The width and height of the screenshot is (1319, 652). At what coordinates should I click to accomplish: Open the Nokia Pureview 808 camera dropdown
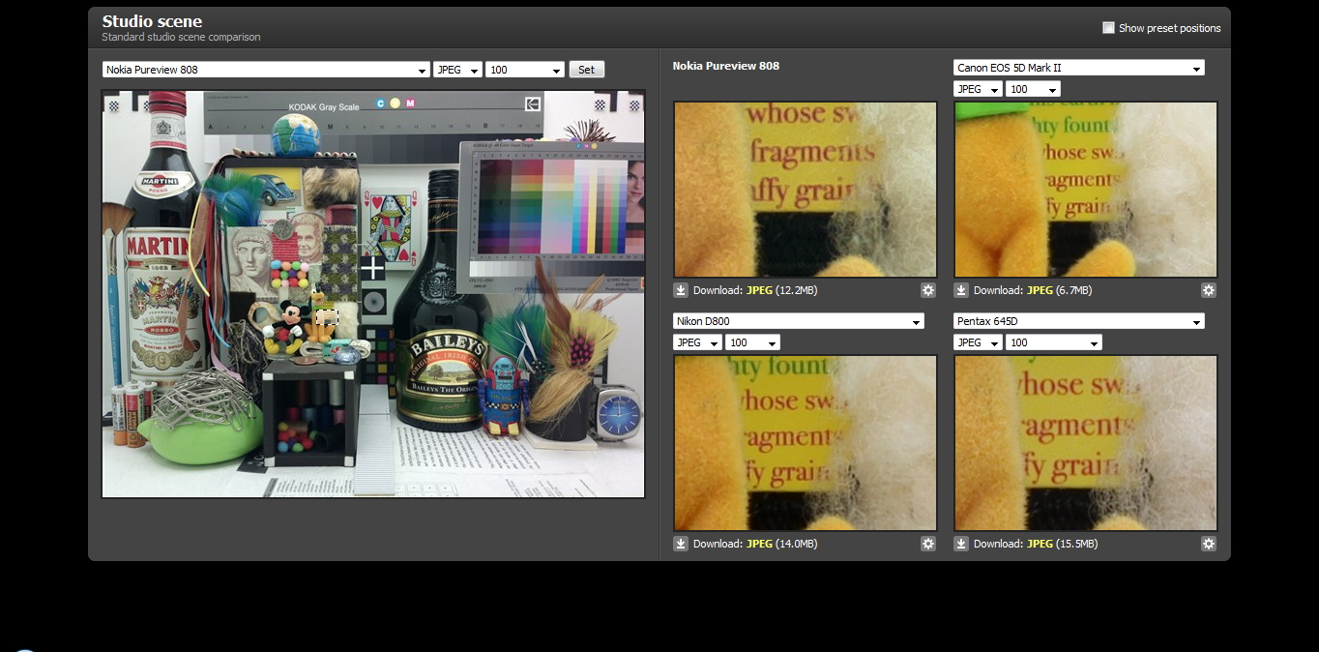pyautogui.click(x=266, y=70)
